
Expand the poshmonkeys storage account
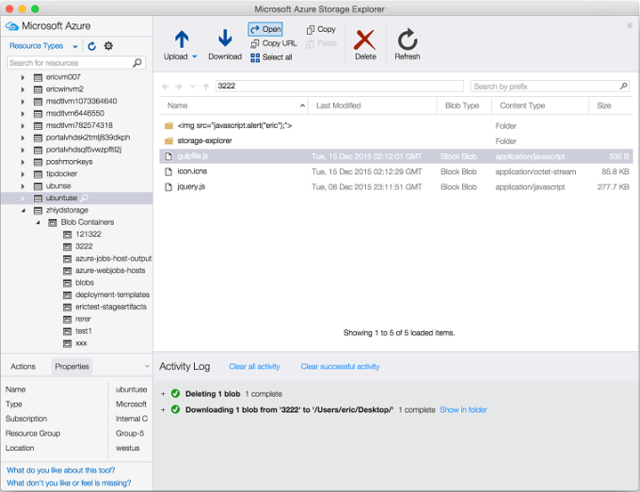coord(23,162)
